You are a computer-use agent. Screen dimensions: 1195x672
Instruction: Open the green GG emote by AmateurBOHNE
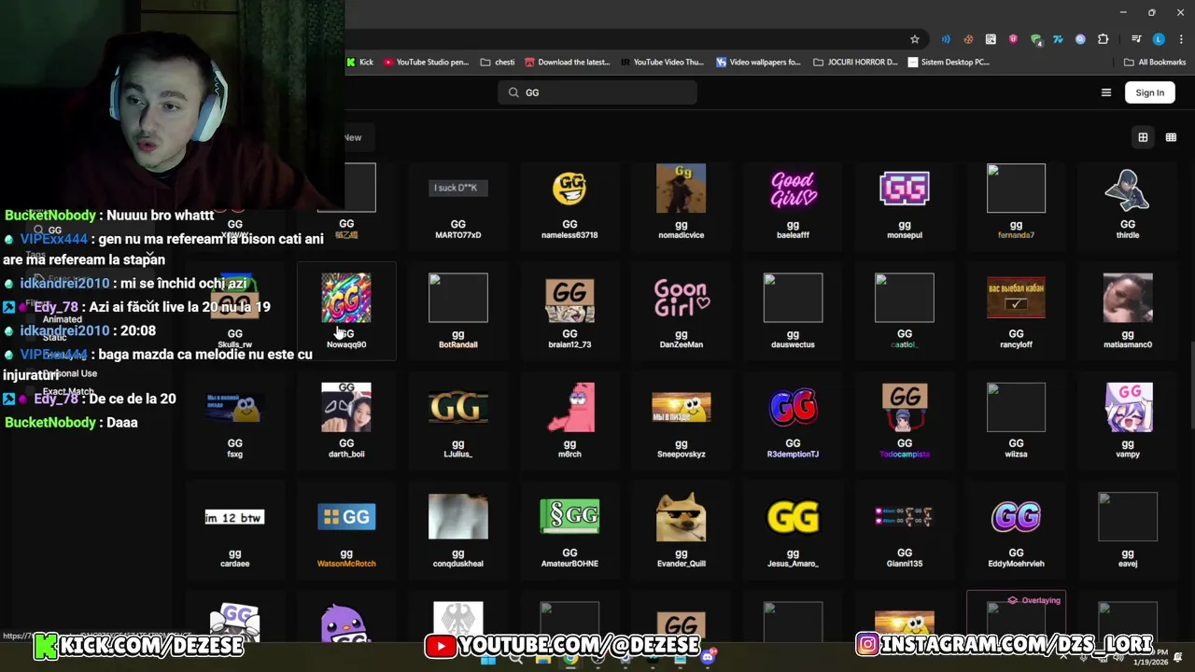(569, 517)
